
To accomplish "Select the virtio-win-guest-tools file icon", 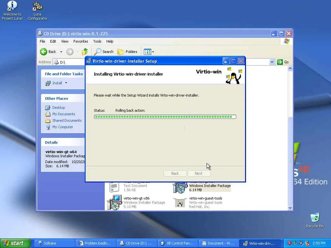I will (x=180, y=202).
